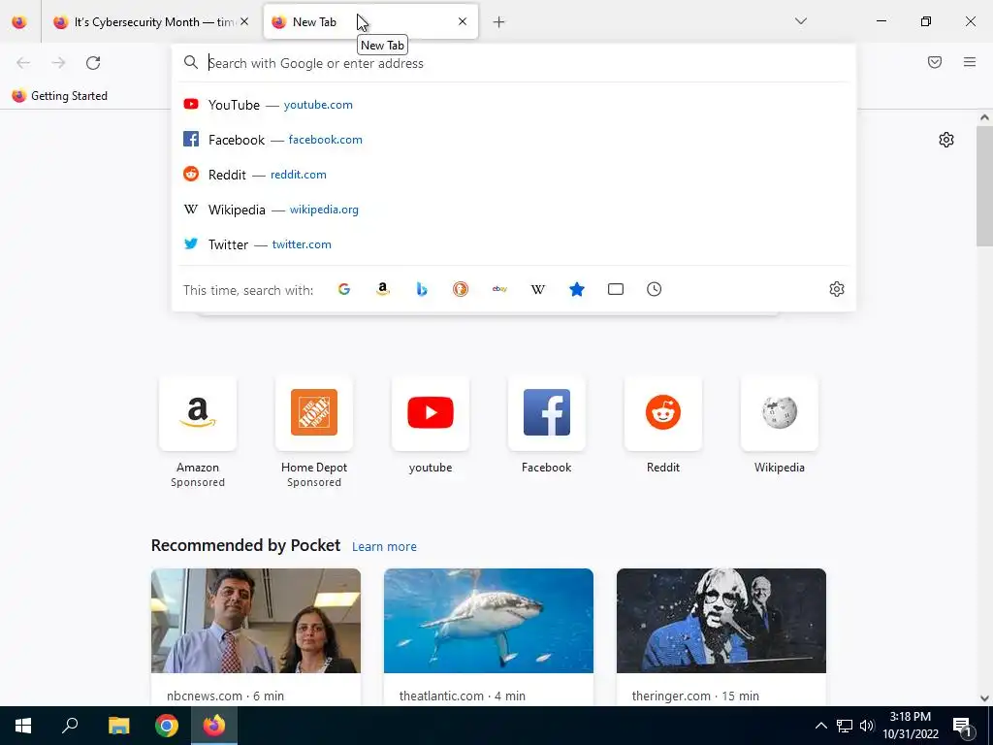Go back with the back arrow
Image resolution: width=993 pixels, height=745 pixels.
click(23, 63)
